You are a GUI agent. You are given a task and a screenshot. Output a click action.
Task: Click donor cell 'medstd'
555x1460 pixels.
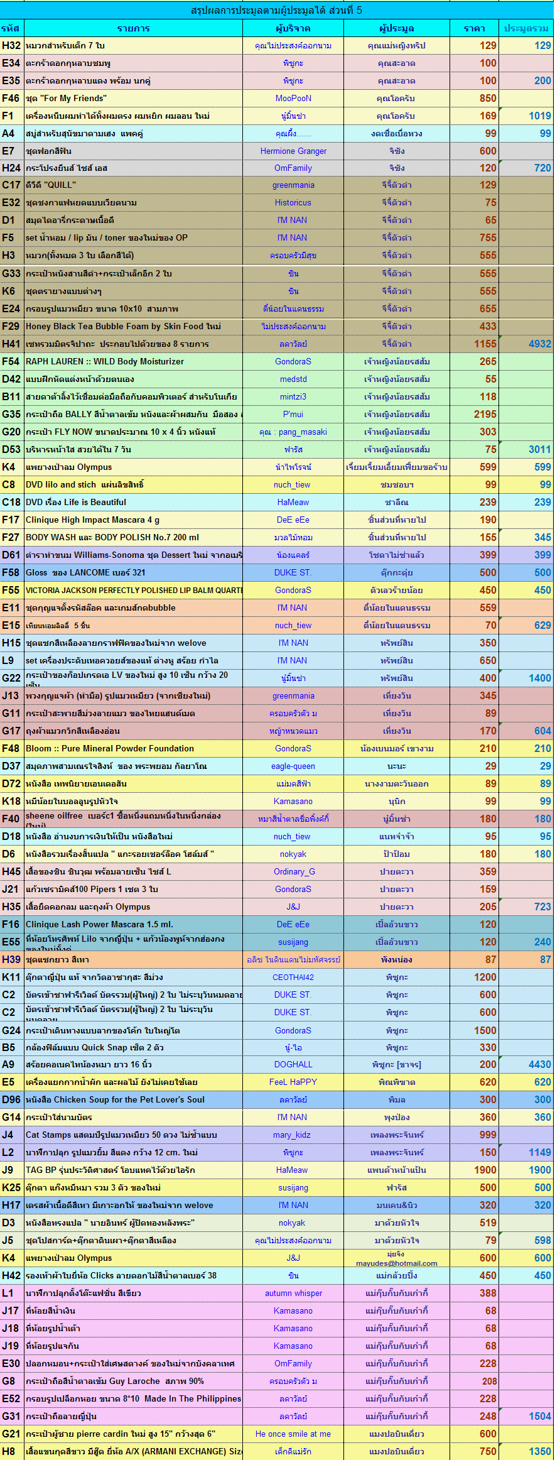point(293,379)
